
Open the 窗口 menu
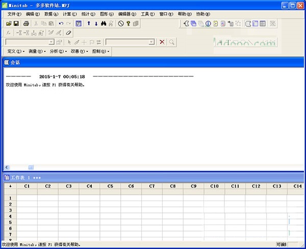coord(166,14)
